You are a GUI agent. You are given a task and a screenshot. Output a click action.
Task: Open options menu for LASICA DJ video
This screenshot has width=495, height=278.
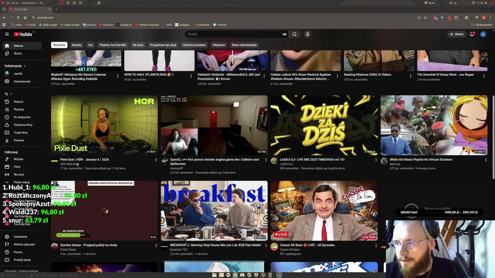tap(376, 160)
